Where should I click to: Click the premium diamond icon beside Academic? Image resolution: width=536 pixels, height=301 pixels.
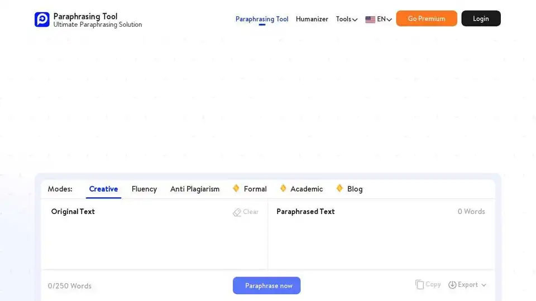coord(283,188)
